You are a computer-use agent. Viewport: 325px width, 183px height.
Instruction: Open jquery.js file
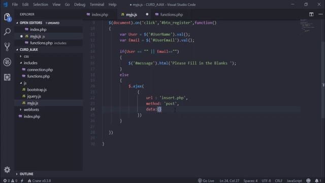[34, 96]
